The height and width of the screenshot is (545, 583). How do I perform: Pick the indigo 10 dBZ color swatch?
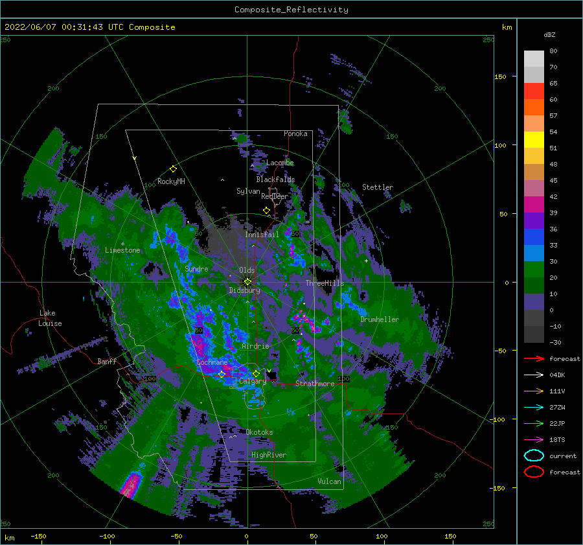[534, 301]
